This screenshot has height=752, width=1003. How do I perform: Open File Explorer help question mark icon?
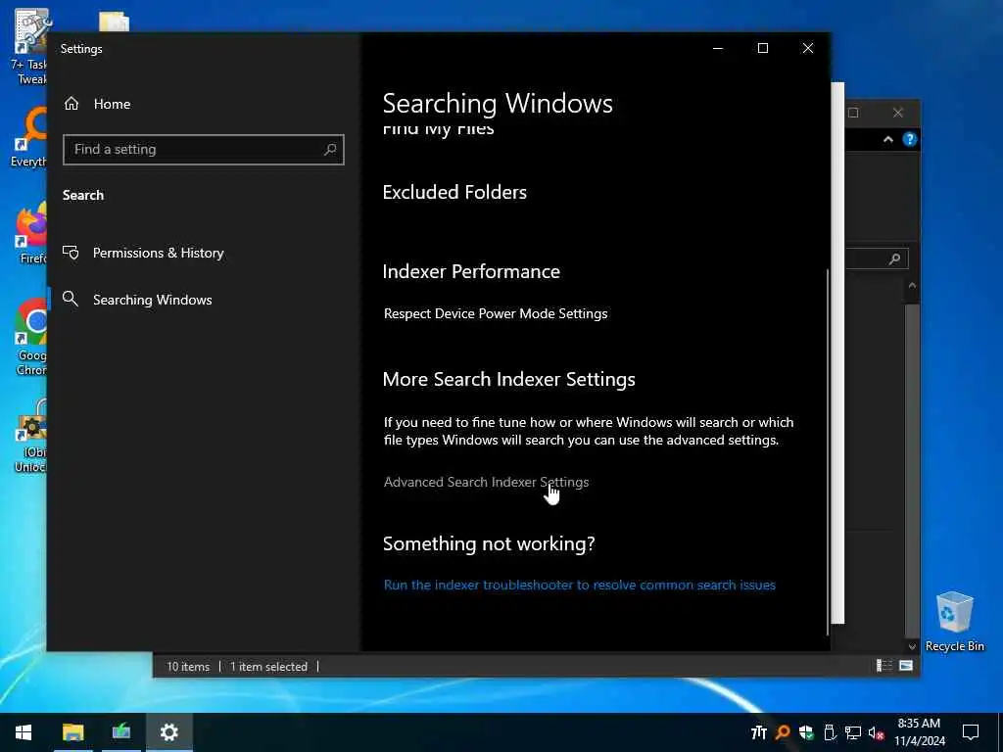click(910, 139)
